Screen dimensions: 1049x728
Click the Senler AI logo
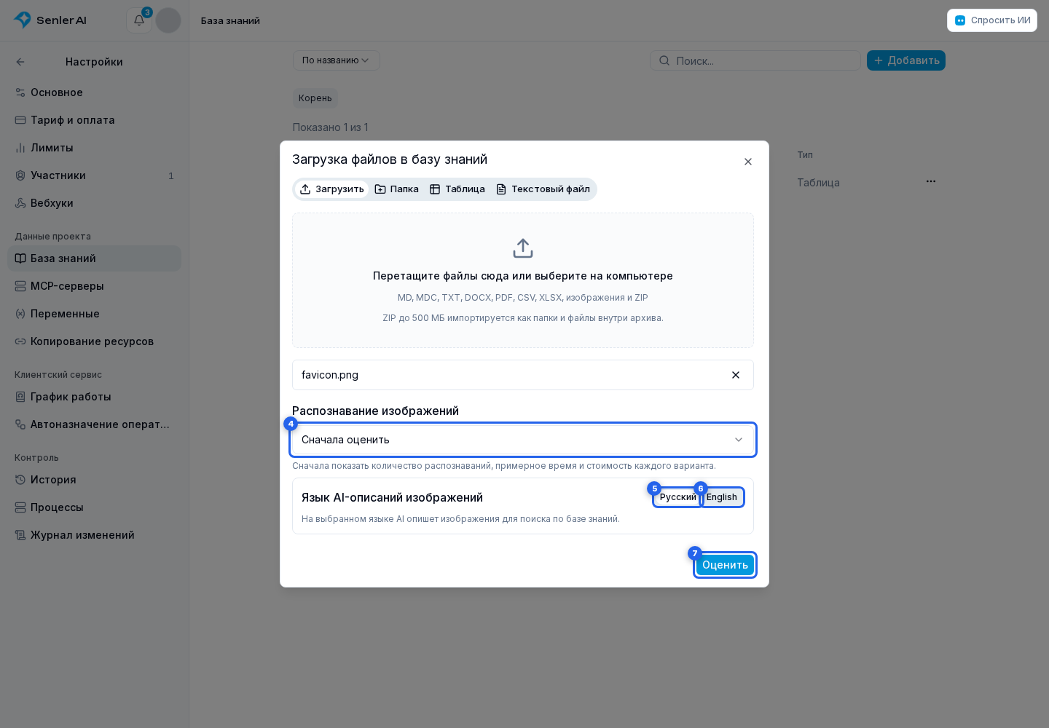pyautogui.click(x=50, y=20)
